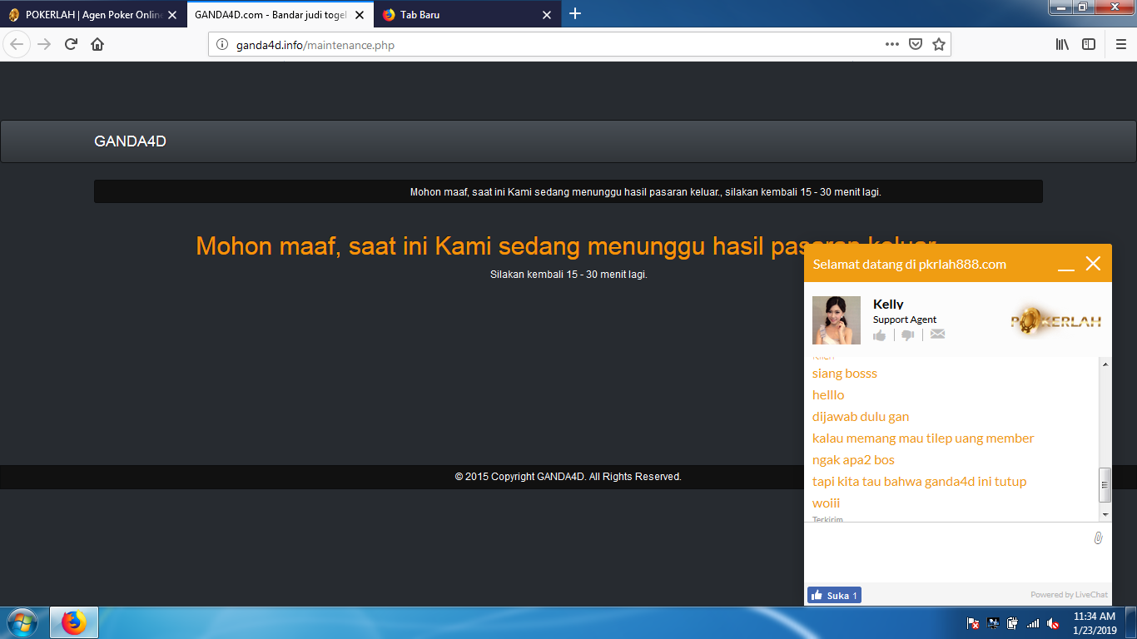Minimize the live chat widget
1137x639 pixels.
[1065, 265]
